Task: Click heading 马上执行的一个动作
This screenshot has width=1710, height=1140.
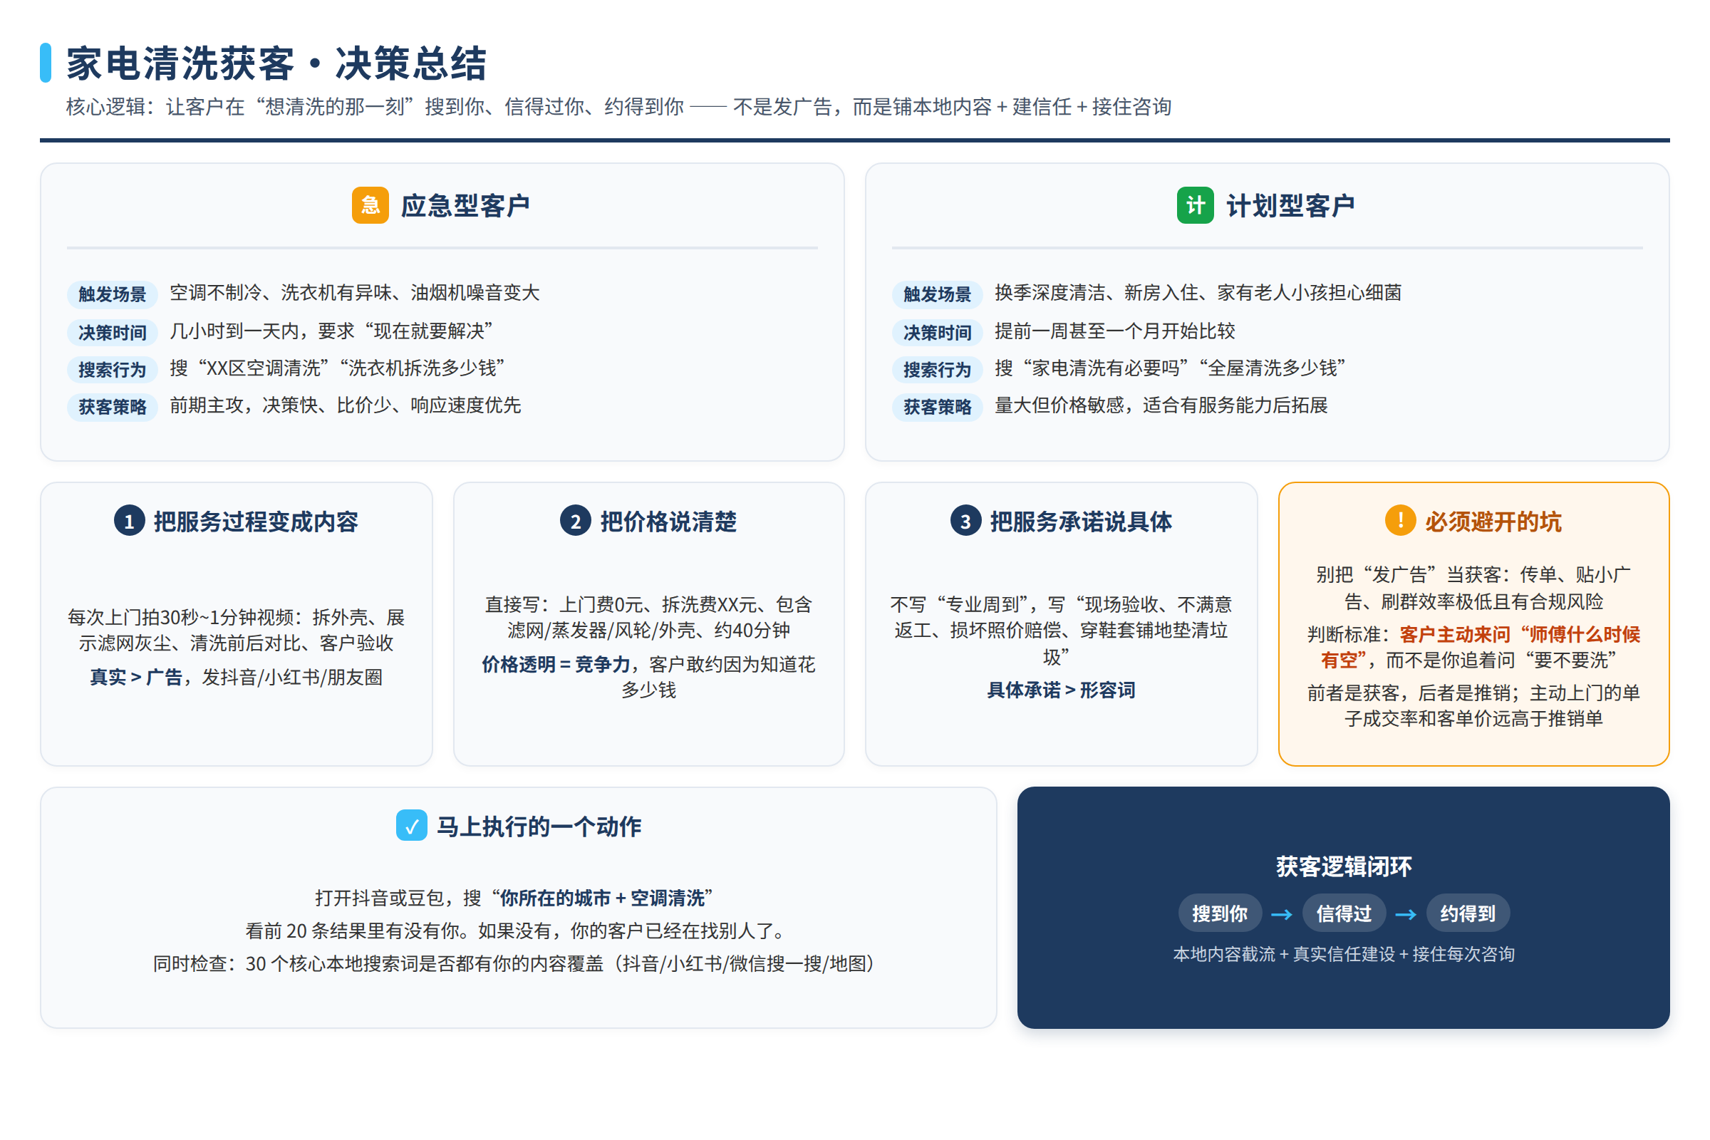Action: click(x=539, y=826)
